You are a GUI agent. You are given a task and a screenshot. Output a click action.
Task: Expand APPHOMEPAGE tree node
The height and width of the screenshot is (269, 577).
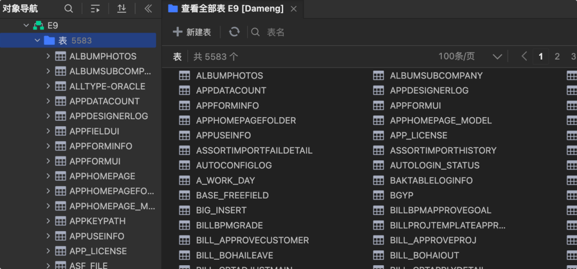(48, 176)
